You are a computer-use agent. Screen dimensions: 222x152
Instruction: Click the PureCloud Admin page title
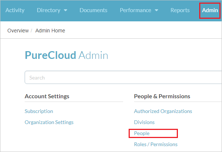[67, 56]
